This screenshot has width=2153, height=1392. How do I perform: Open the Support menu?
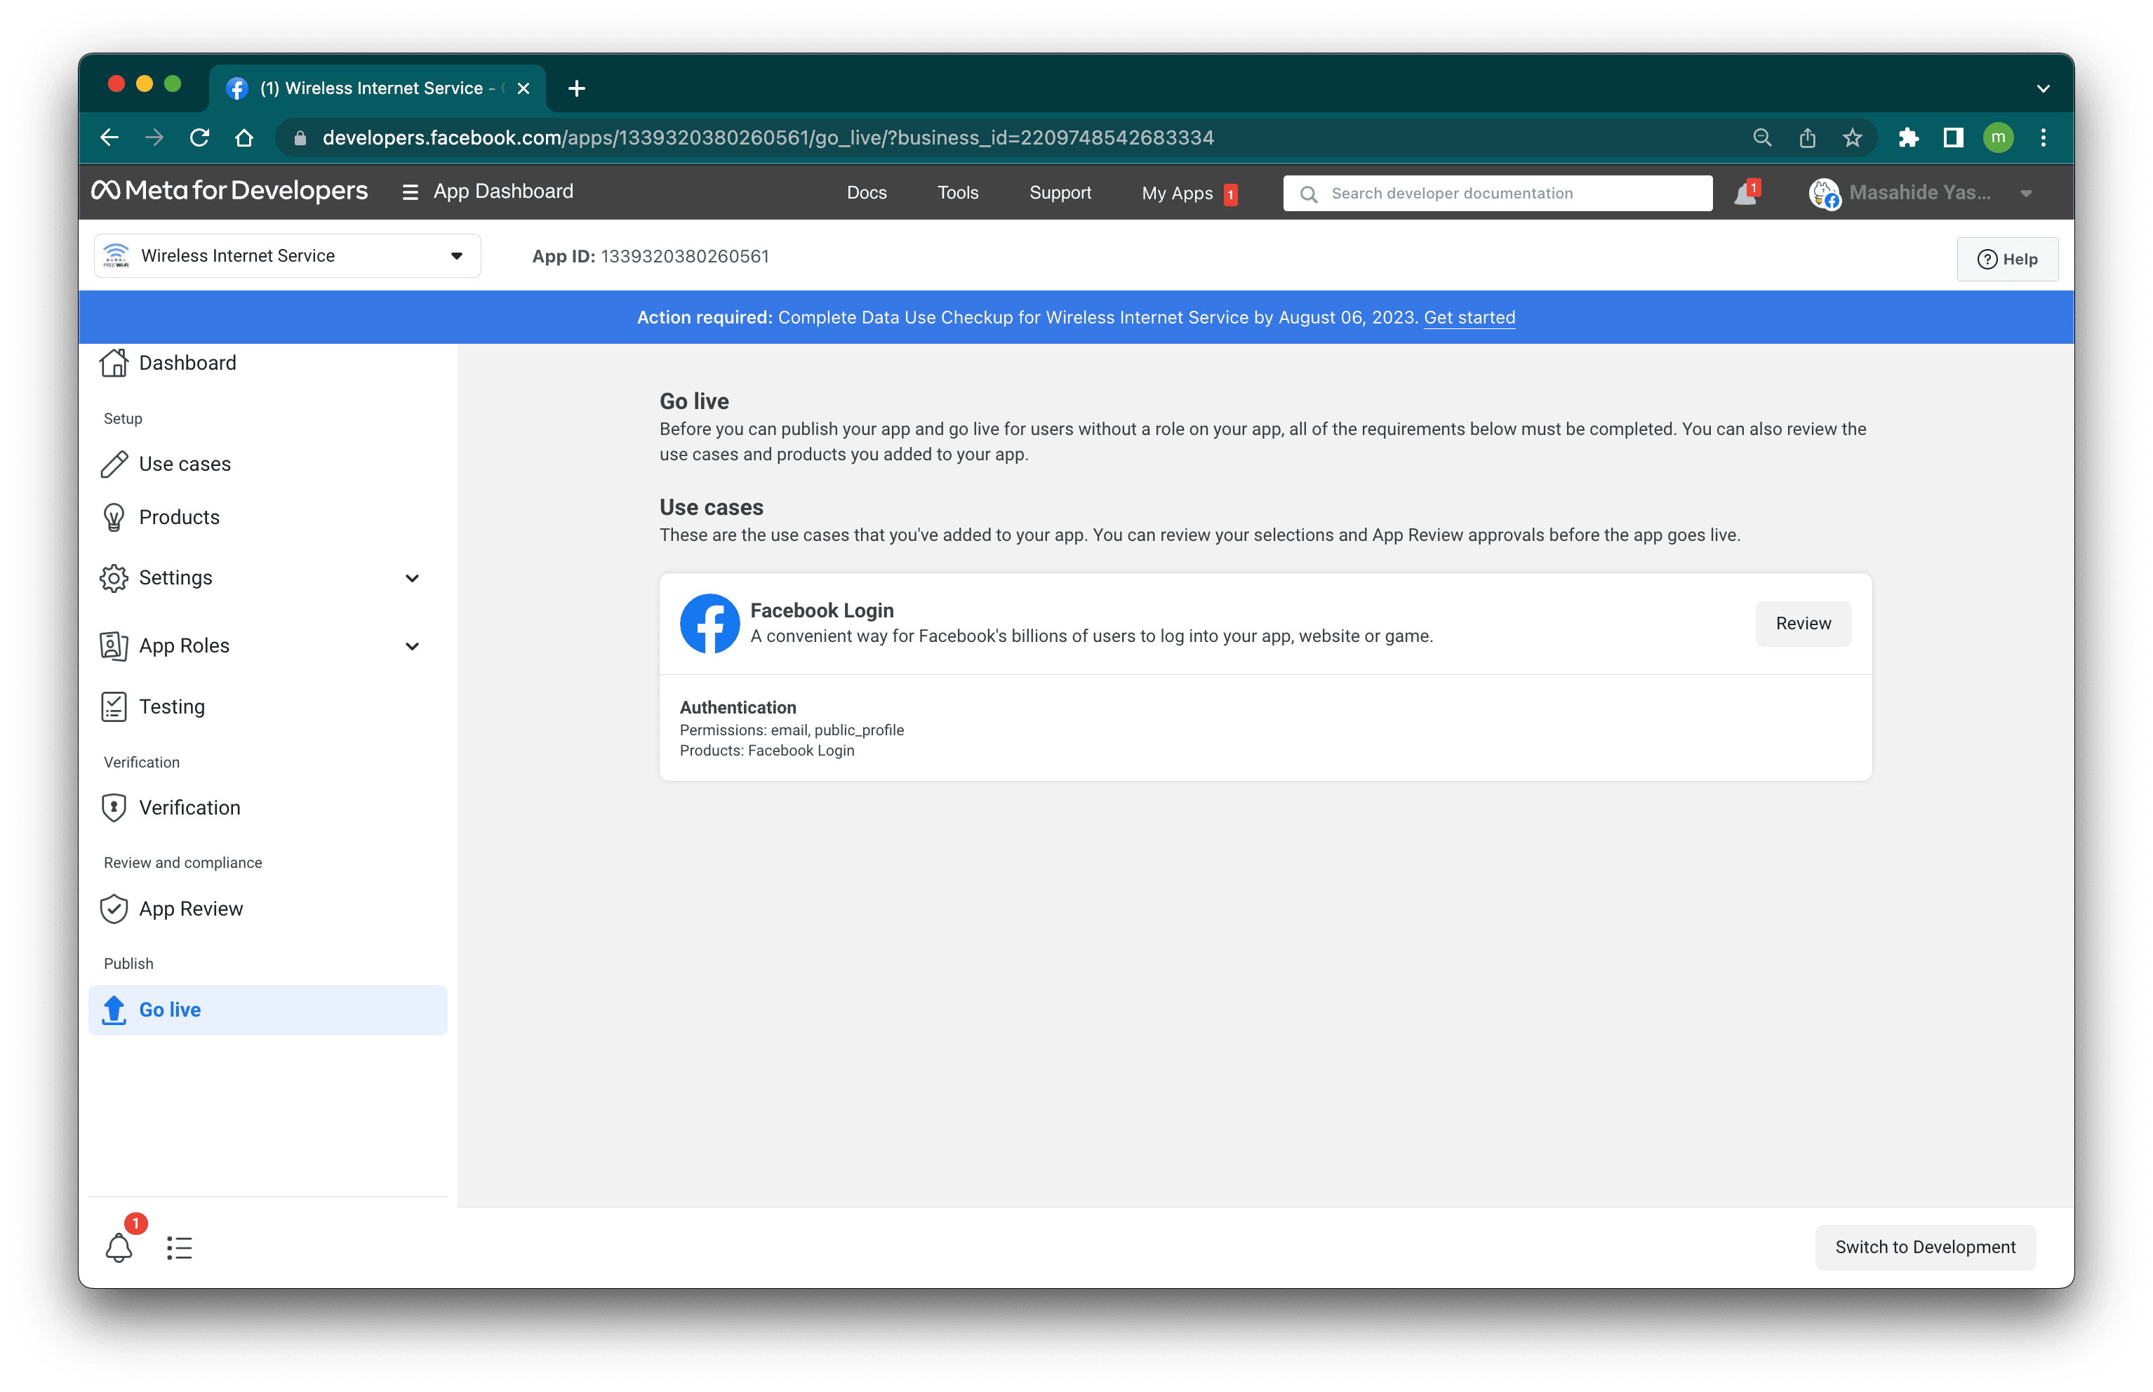1060,192
